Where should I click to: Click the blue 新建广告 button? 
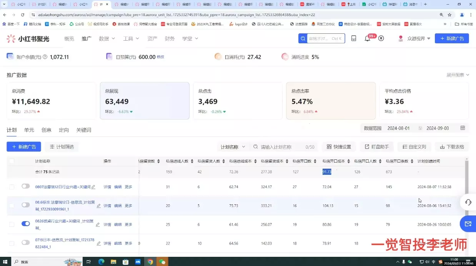[x=451, y=38]
